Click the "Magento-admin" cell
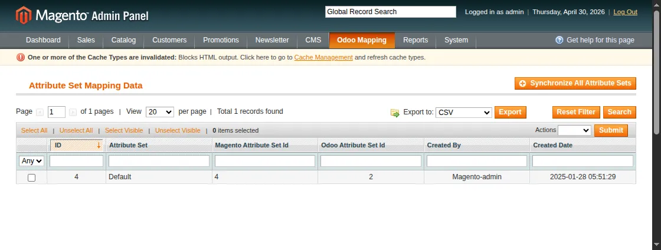Image resolution: width=661 pixels, height=250 pixels. [x=477, y=177]
